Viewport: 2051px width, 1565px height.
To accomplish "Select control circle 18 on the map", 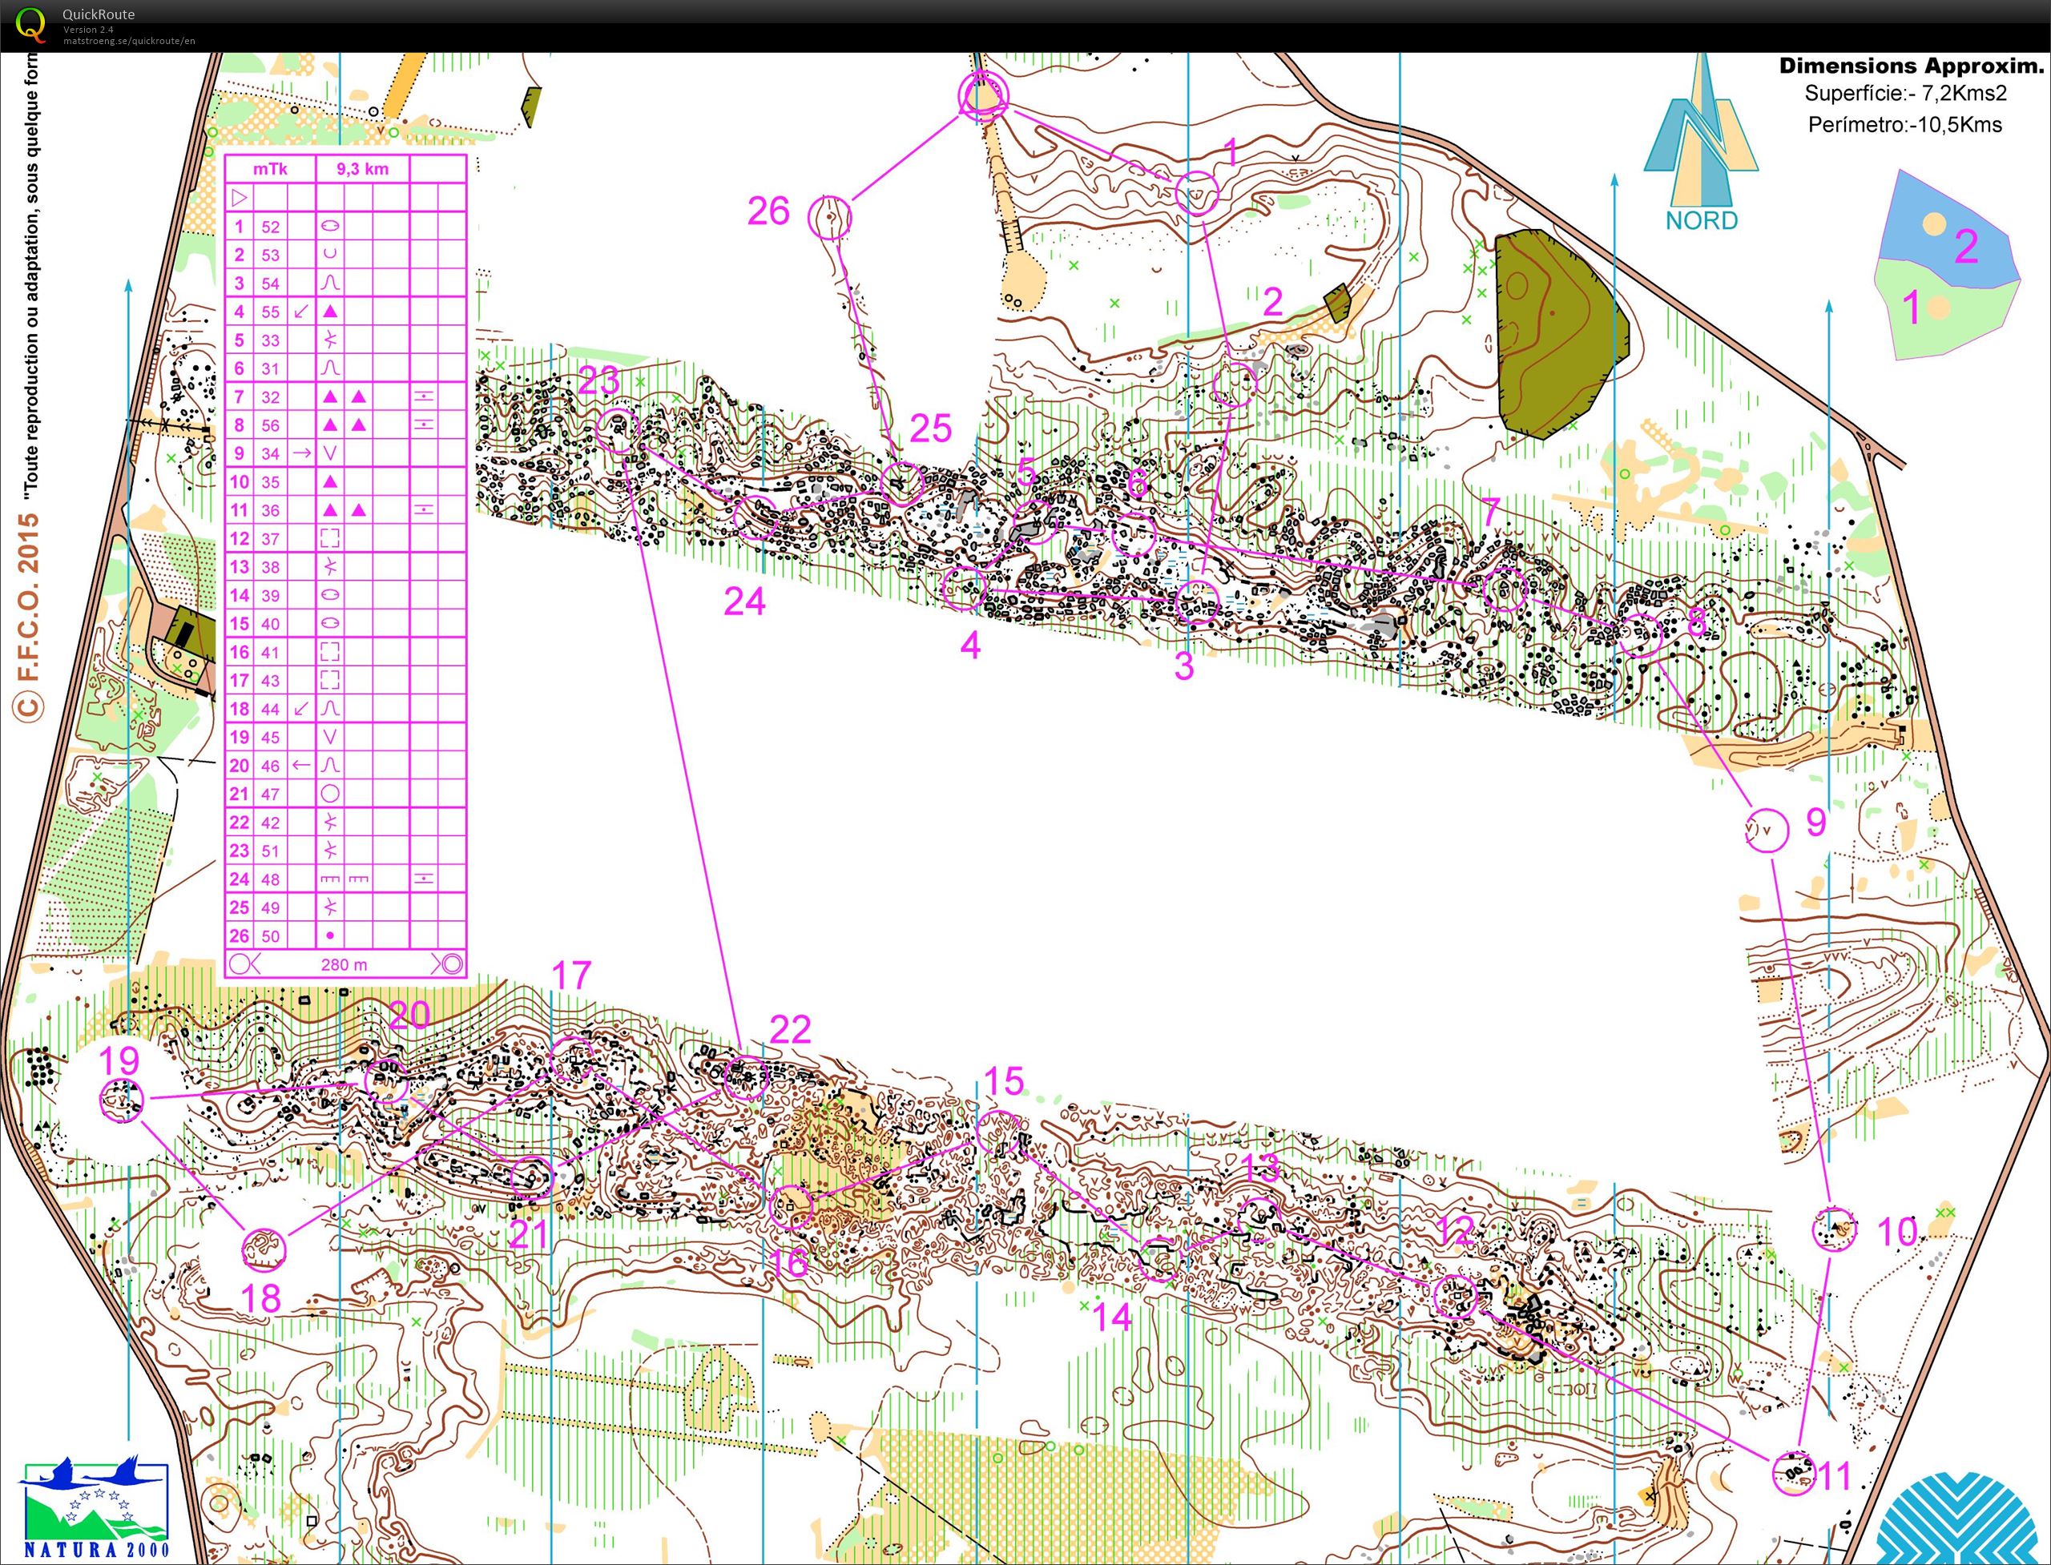I will [264, 1249].
